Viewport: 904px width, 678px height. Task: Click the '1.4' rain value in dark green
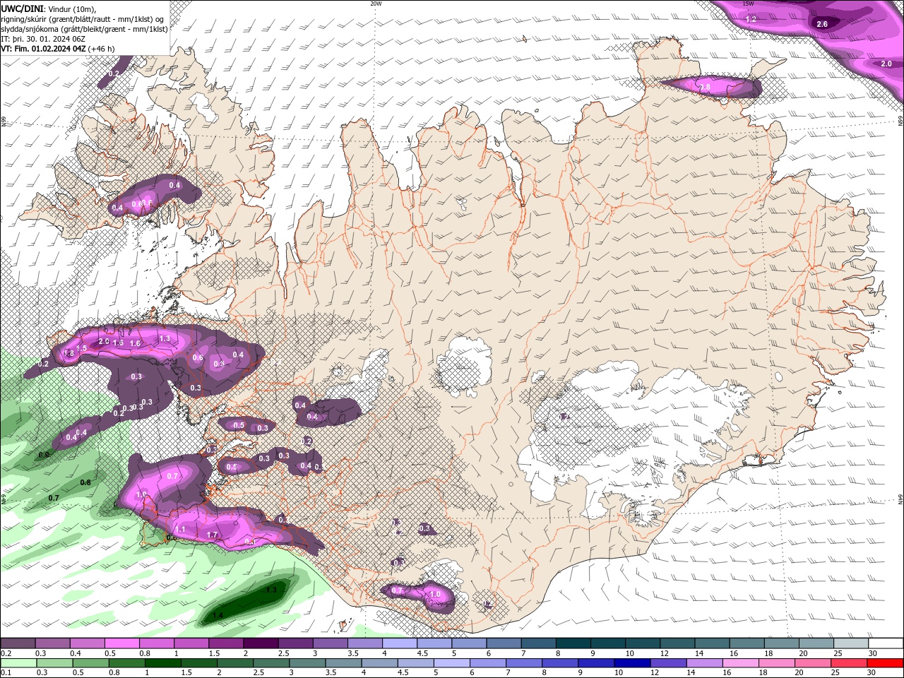(x=218, y=616)
